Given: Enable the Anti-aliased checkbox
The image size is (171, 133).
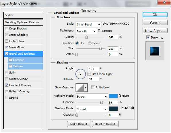Looking at the screenshot, I should [93, 87].
